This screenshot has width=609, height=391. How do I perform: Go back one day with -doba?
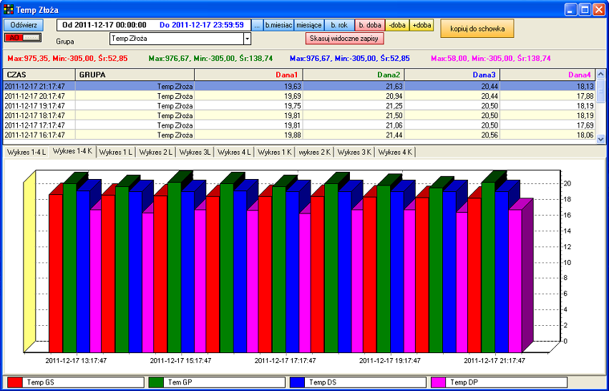(x=397, y=25)
